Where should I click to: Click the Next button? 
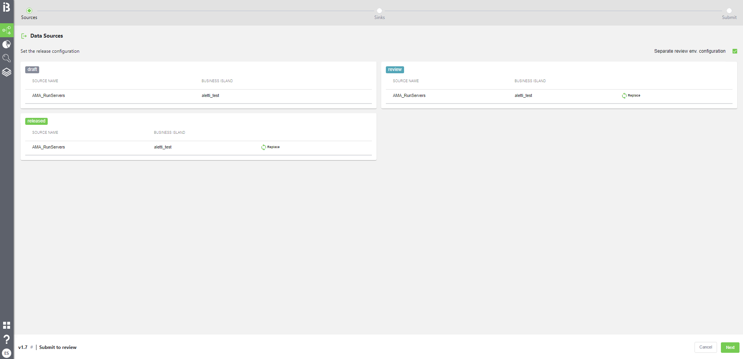tap(730, 347)
